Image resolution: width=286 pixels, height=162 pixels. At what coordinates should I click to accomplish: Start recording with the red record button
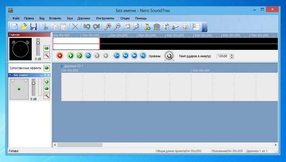(59, 56)
